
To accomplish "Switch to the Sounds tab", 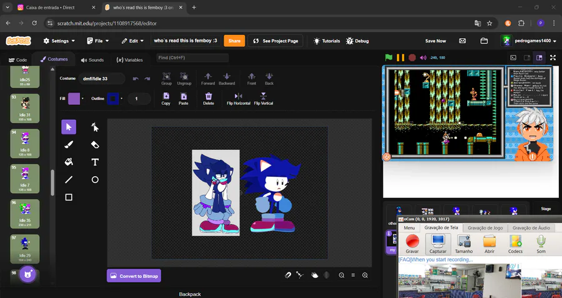I will point(92,60).
